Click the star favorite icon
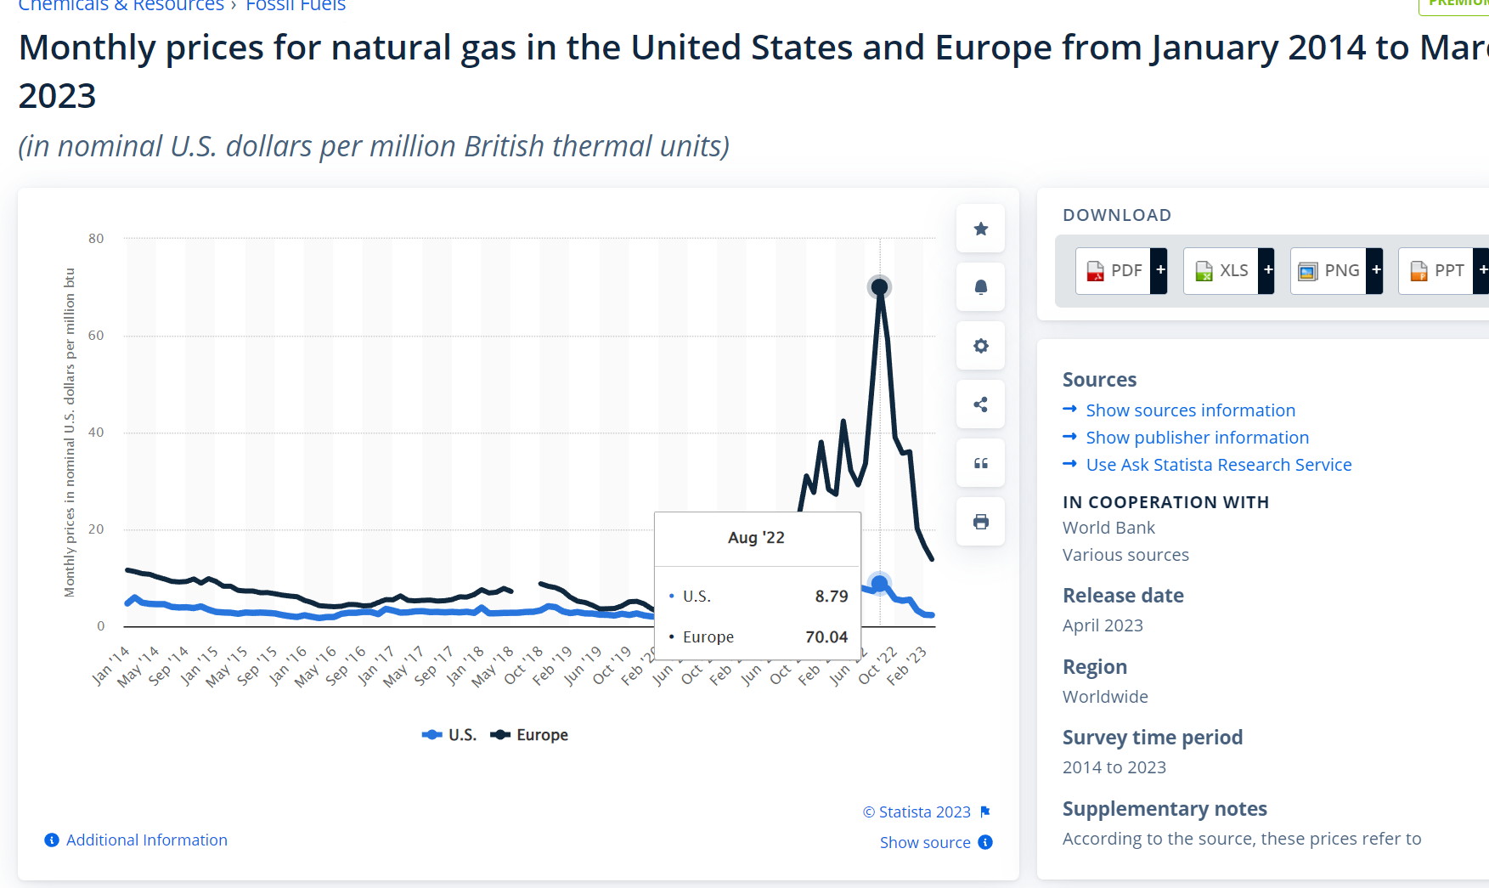This screenshot has height=888, width=1489. click(980, 229)
